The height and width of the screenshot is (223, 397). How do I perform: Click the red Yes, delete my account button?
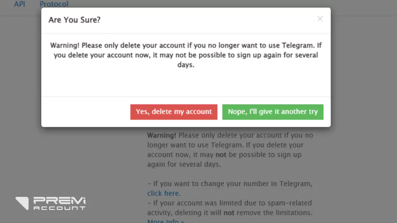click(174, 112)
